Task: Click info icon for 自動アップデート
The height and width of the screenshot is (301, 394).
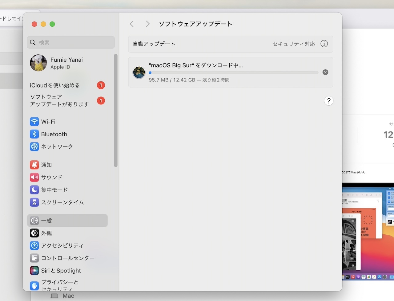Action: (324, 44)
